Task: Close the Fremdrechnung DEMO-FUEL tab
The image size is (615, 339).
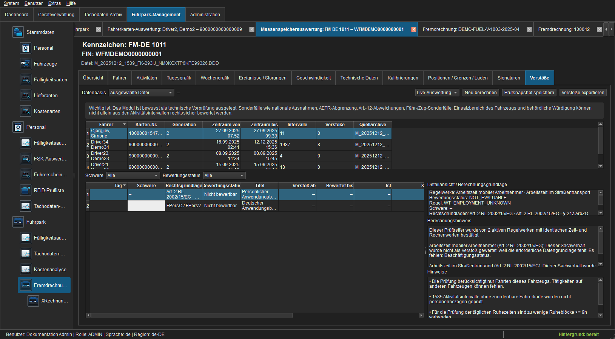Action: pyautogui.click(x=529, y=29)
